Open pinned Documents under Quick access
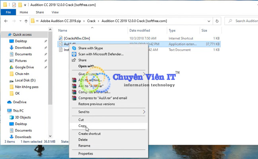 23,54
